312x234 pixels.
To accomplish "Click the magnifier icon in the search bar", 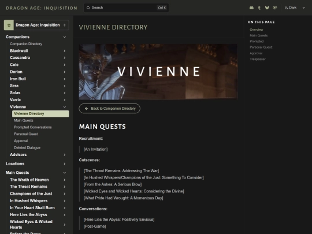I will tap(88, 8).
